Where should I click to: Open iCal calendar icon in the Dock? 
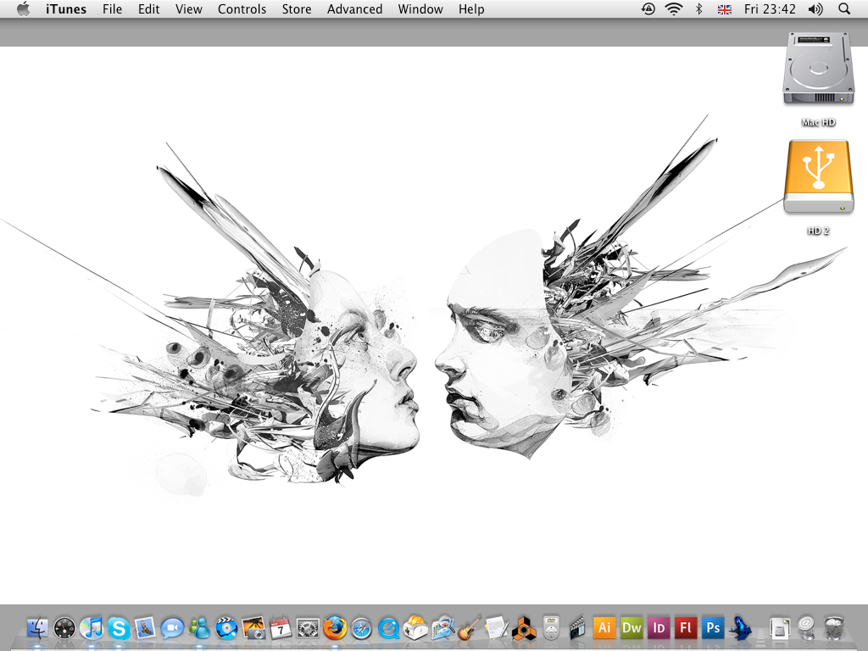point(281,628)
